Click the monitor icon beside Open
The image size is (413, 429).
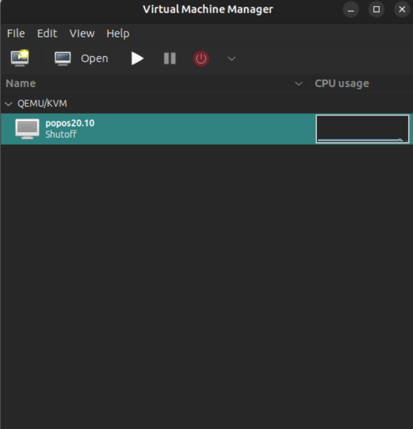point(63,58)
